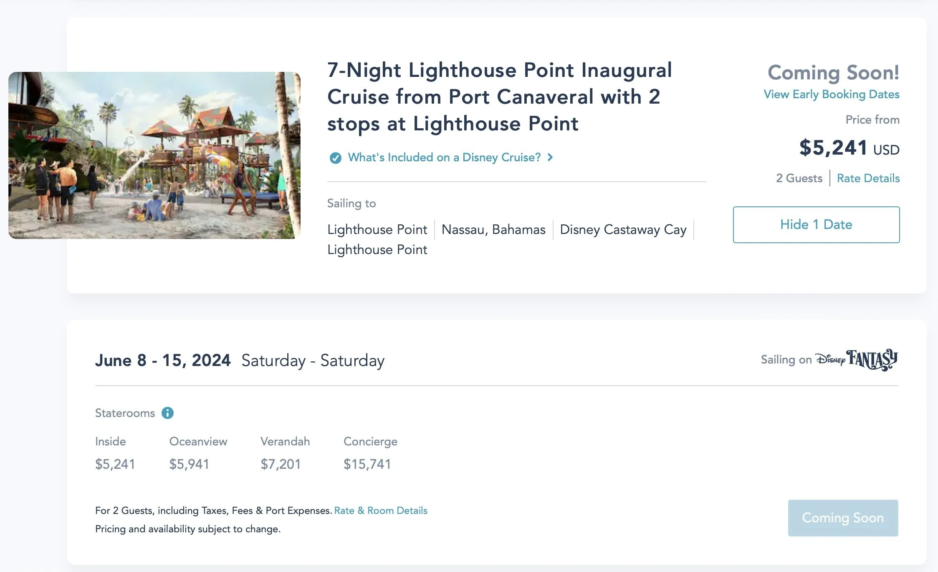Click the blue checkmark badge icon
The height and width of the screenshot is (572, 938).
[x=335, y=158]
